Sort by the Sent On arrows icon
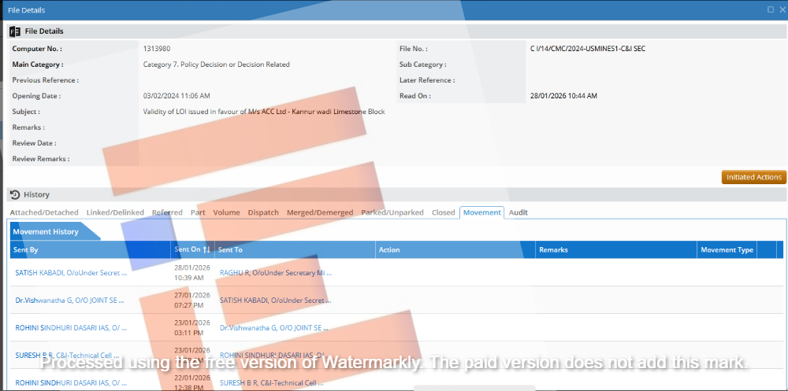The height and width of the screenshot is (391, 788). tap(206, 250)
